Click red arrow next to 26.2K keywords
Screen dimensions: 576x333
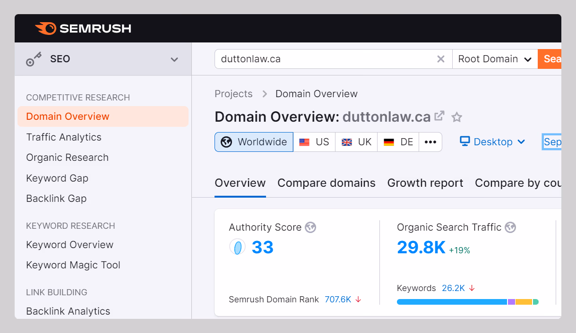[472, 288]
